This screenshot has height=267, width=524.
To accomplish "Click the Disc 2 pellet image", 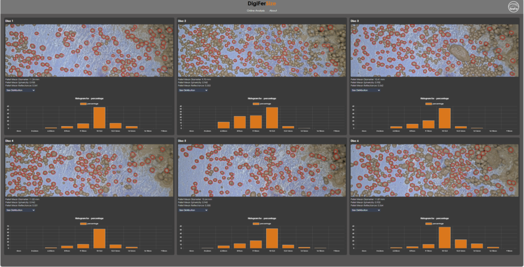I will 261,51.
